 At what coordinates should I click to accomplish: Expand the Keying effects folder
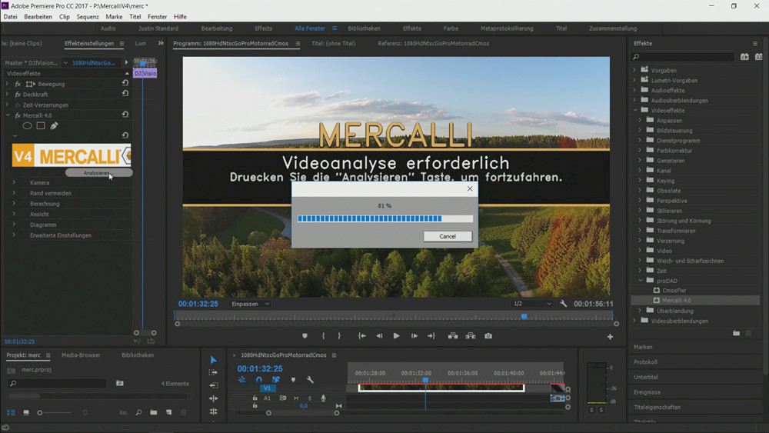tap(640, 181)
